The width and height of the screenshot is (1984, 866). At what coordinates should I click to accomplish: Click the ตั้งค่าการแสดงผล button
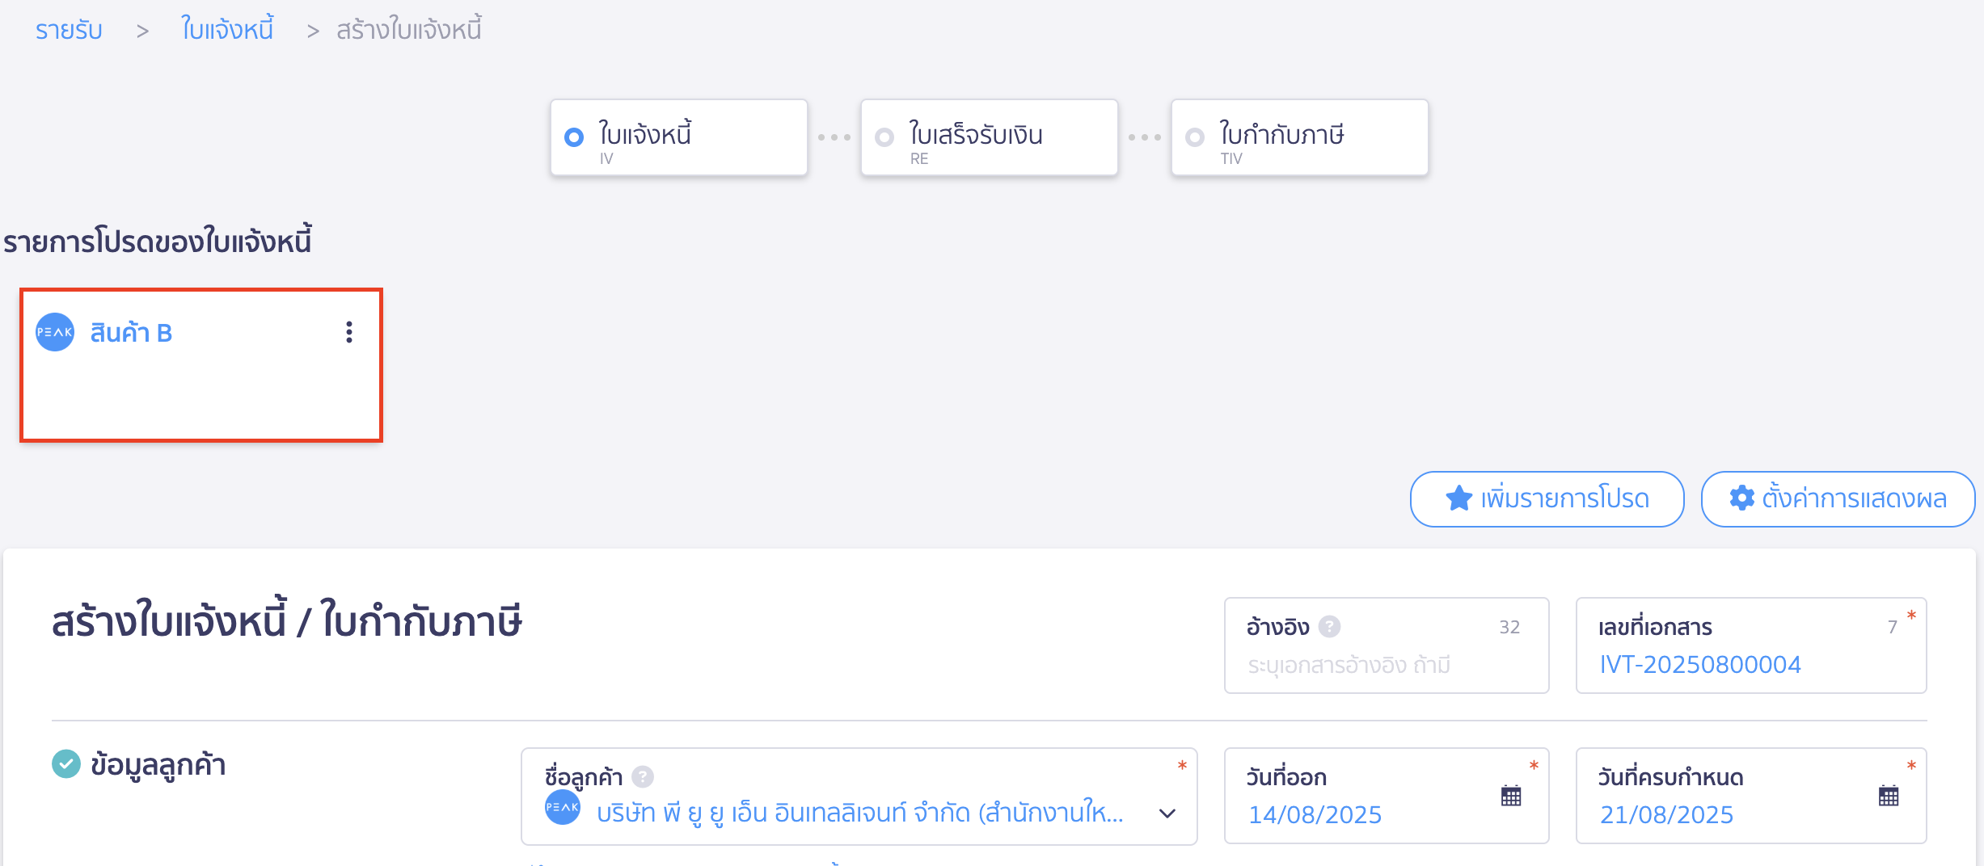[x=1838, y=499]
